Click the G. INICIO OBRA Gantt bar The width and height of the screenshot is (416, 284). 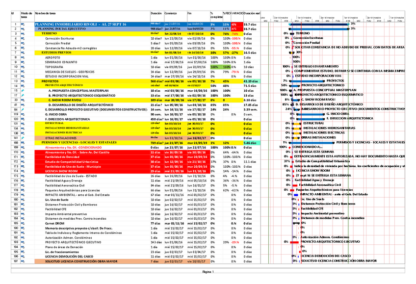coord(311,114)
